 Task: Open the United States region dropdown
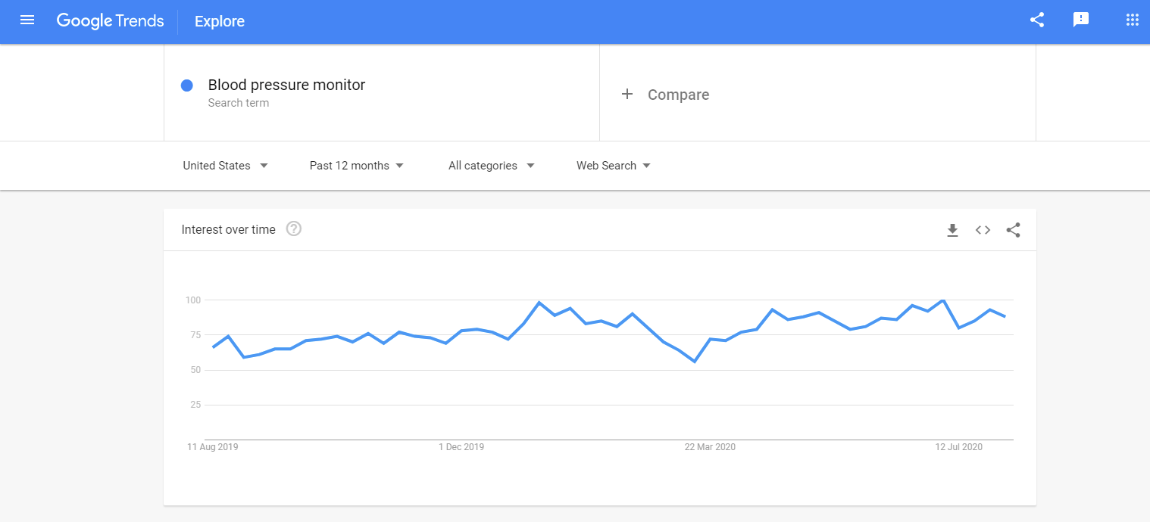[224, 165]
